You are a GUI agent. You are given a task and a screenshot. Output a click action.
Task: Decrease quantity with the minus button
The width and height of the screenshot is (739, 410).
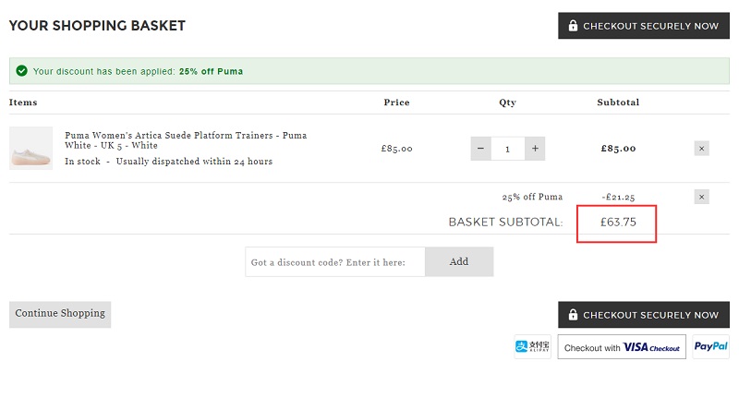[480, 148]
